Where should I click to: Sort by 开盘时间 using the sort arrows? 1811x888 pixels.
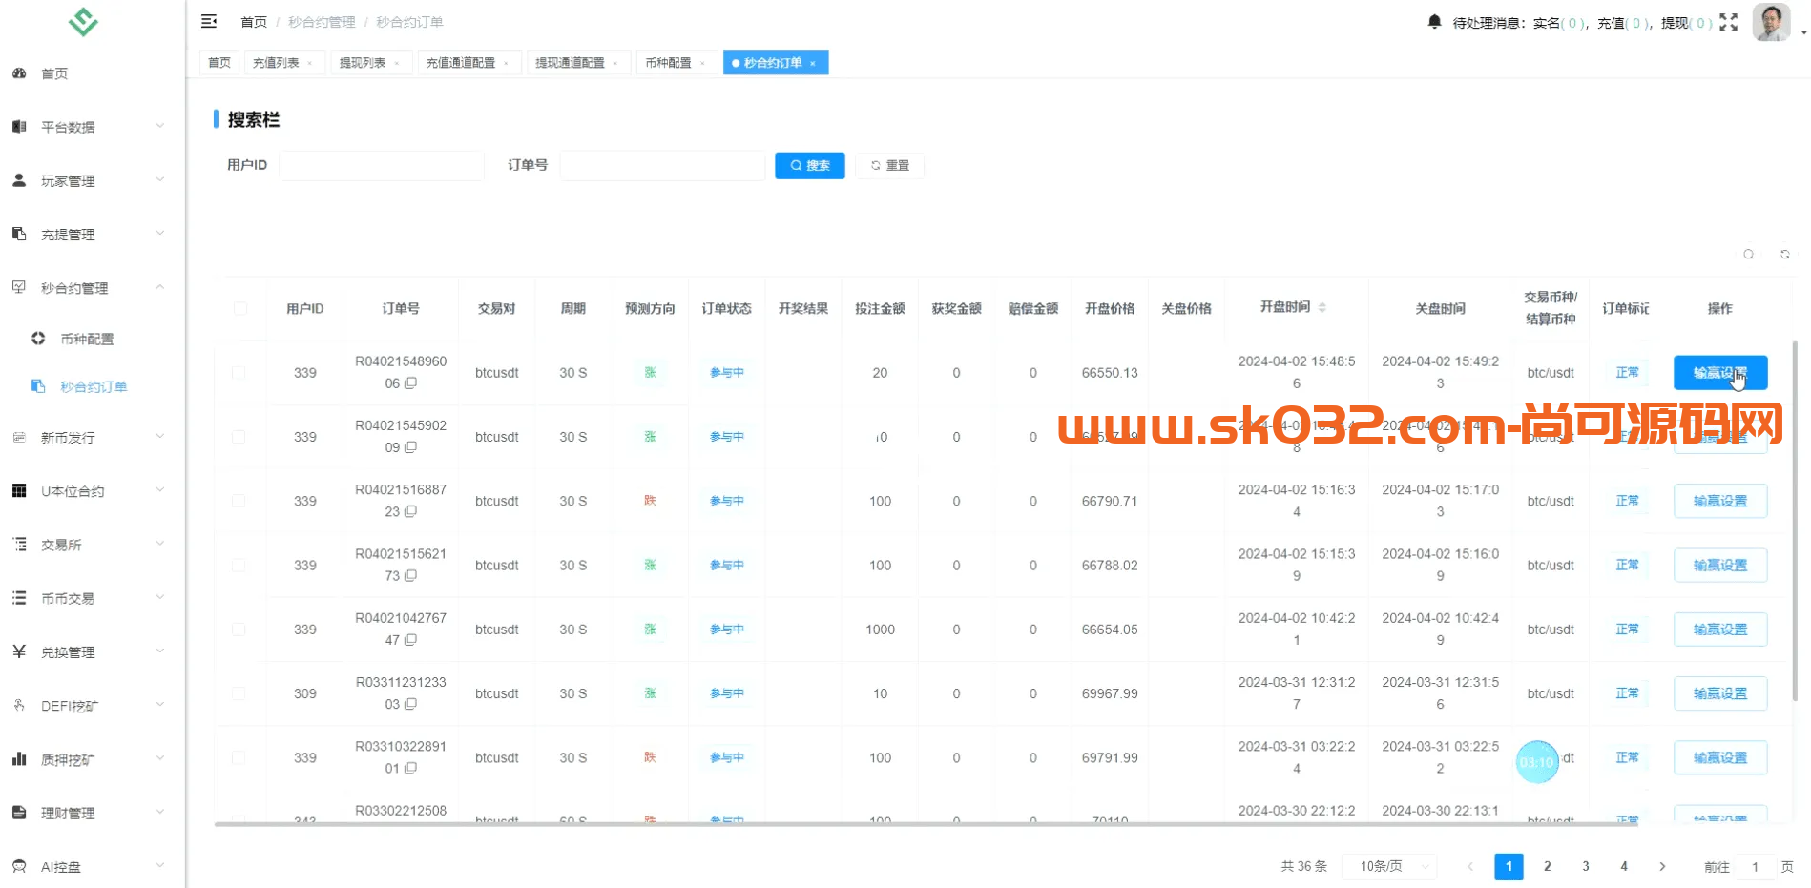[x=1323, y=307]
